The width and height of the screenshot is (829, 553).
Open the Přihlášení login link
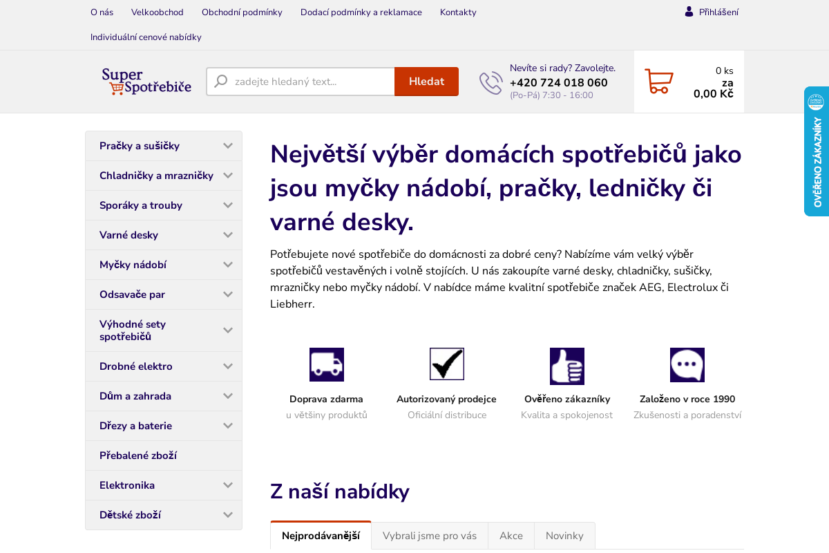tap(718, 11)
